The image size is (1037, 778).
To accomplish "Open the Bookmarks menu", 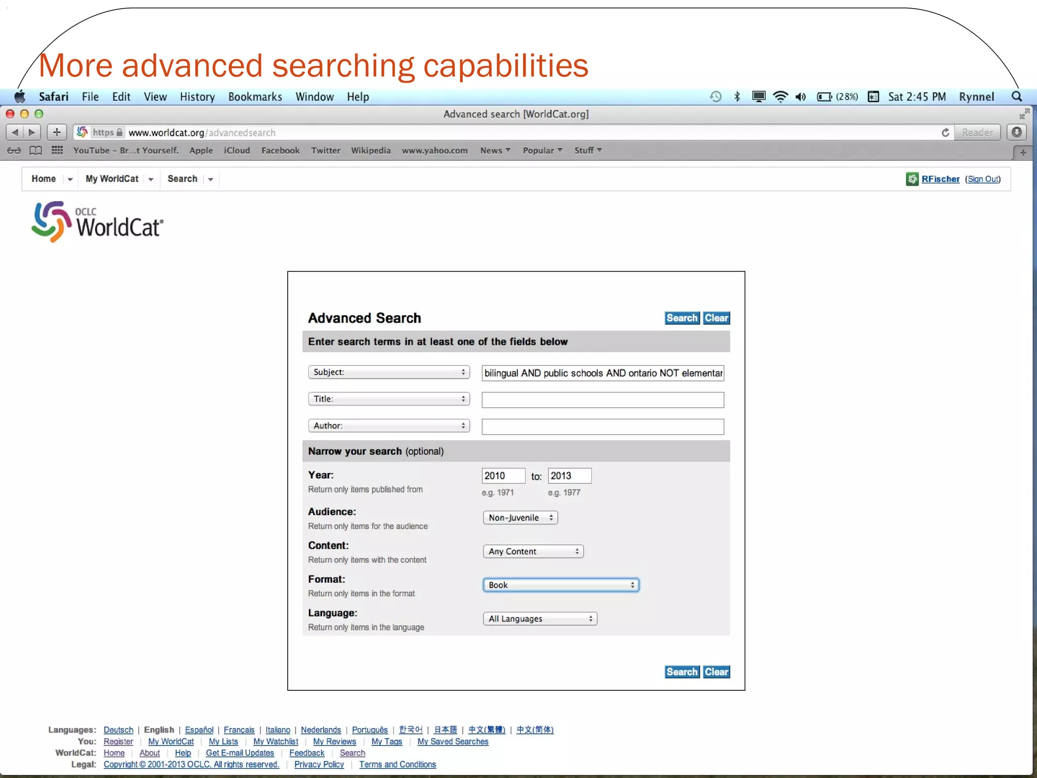I will point(255,96).
